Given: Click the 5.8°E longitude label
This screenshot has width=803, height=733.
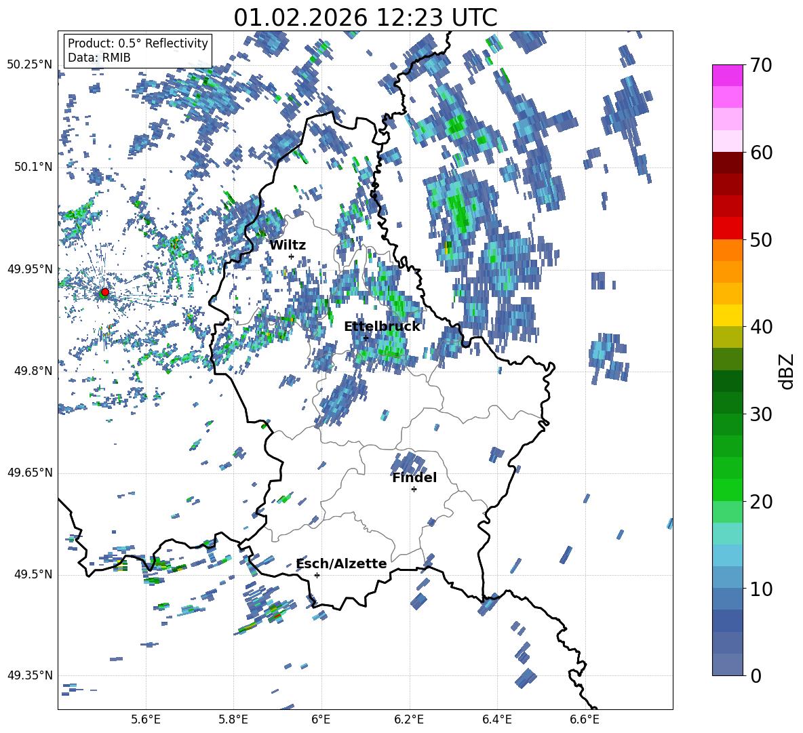Looking at the screenshot, I should point(233,719).
